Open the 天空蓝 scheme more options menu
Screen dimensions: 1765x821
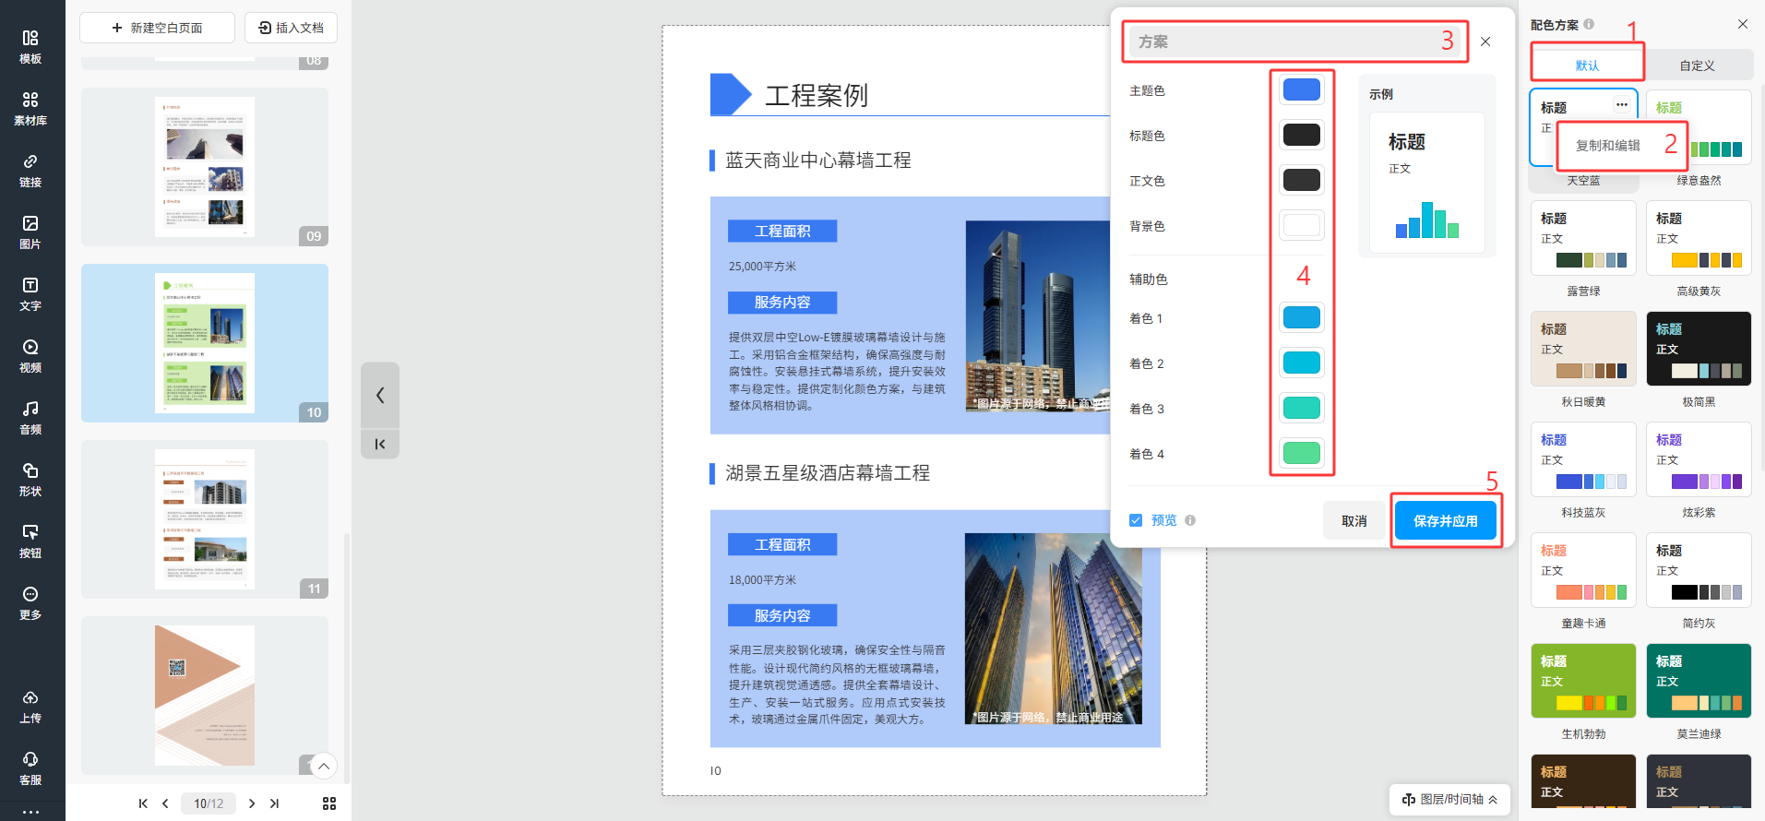pyautogui.click(x=1621, y=105)
